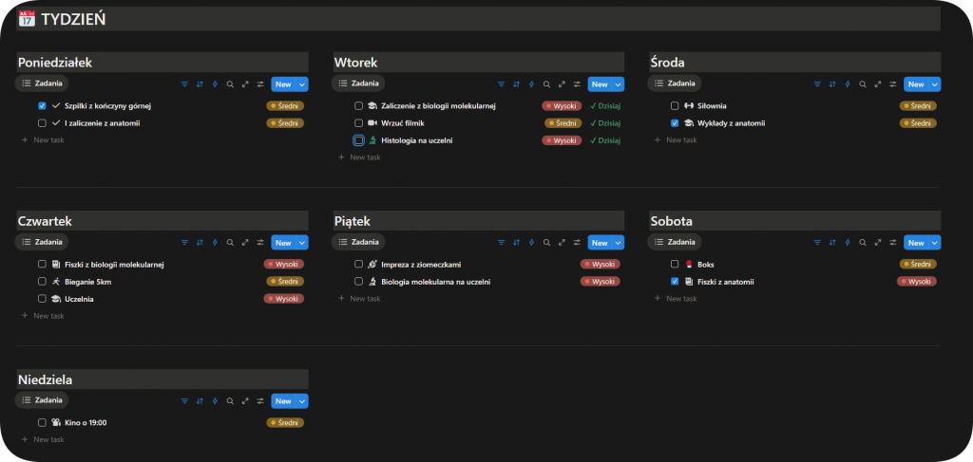Click the sort icon in Wtorek toolbar
The width and height of the screenshot is (973, 462).
tap(516, 84)
